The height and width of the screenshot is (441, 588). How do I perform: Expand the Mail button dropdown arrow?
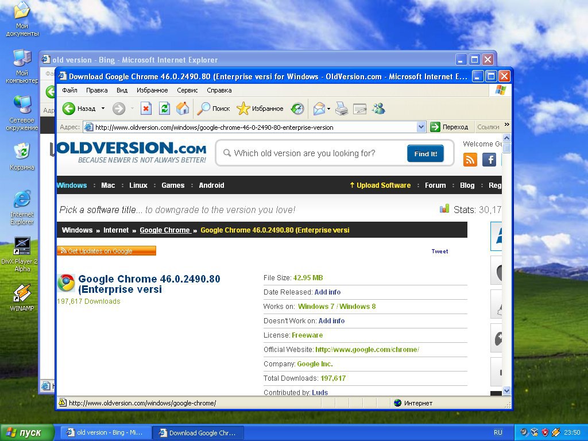coord(328,109)
